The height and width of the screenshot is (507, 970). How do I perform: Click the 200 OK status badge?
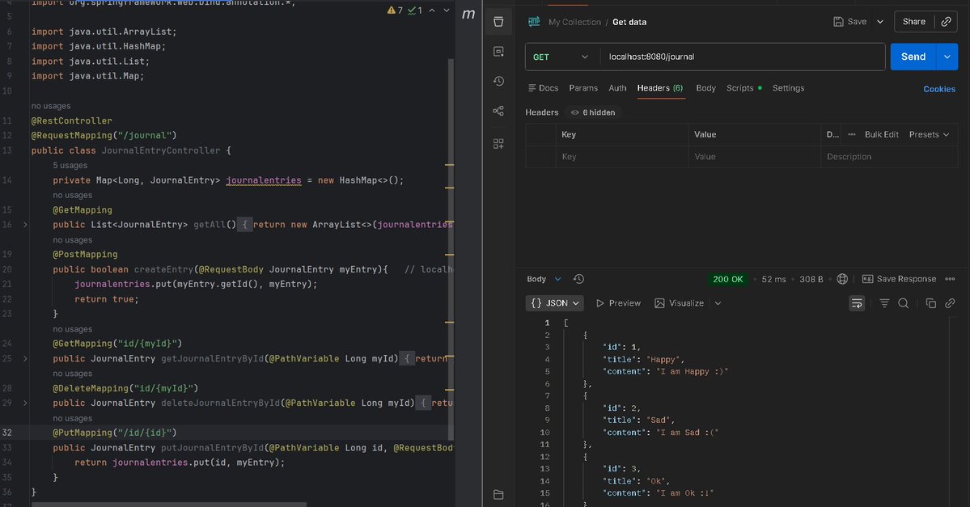click(x=727, y=280)
